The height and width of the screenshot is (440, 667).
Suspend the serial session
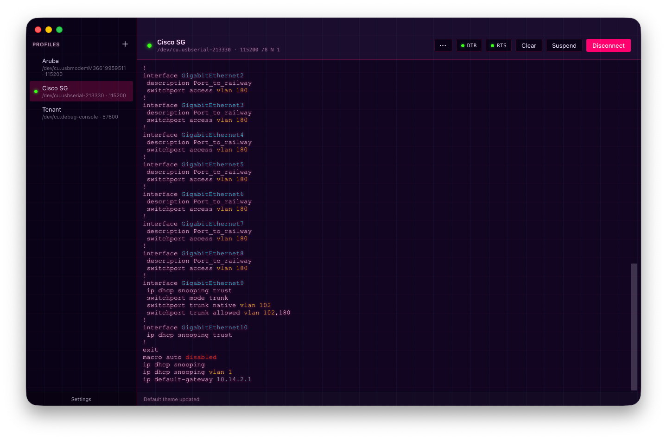point(564,45)
